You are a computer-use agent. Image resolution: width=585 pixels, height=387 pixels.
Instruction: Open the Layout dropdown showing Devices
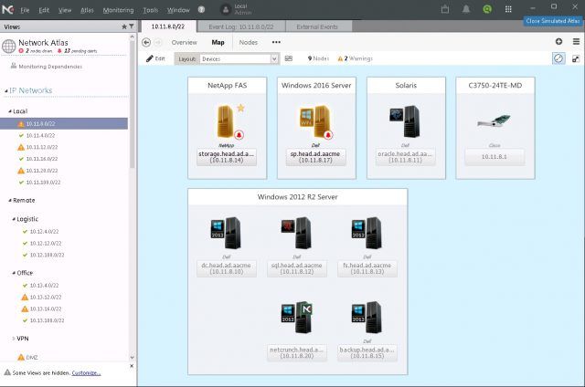click(239, 58)
